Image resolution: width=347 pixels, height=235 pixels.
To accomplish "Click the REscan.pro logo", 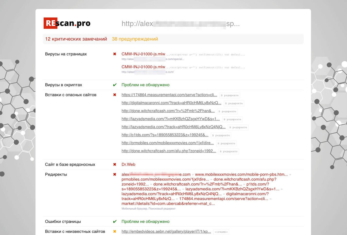I will tap(67, 23).
